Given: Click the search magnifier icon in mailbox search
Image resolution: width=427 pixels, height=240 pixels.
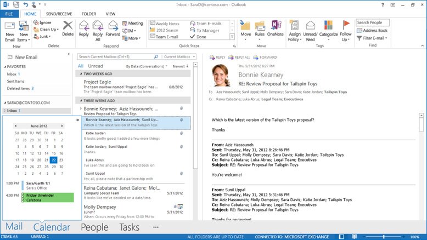Looking at the screenshot, I should coord(156,57).
